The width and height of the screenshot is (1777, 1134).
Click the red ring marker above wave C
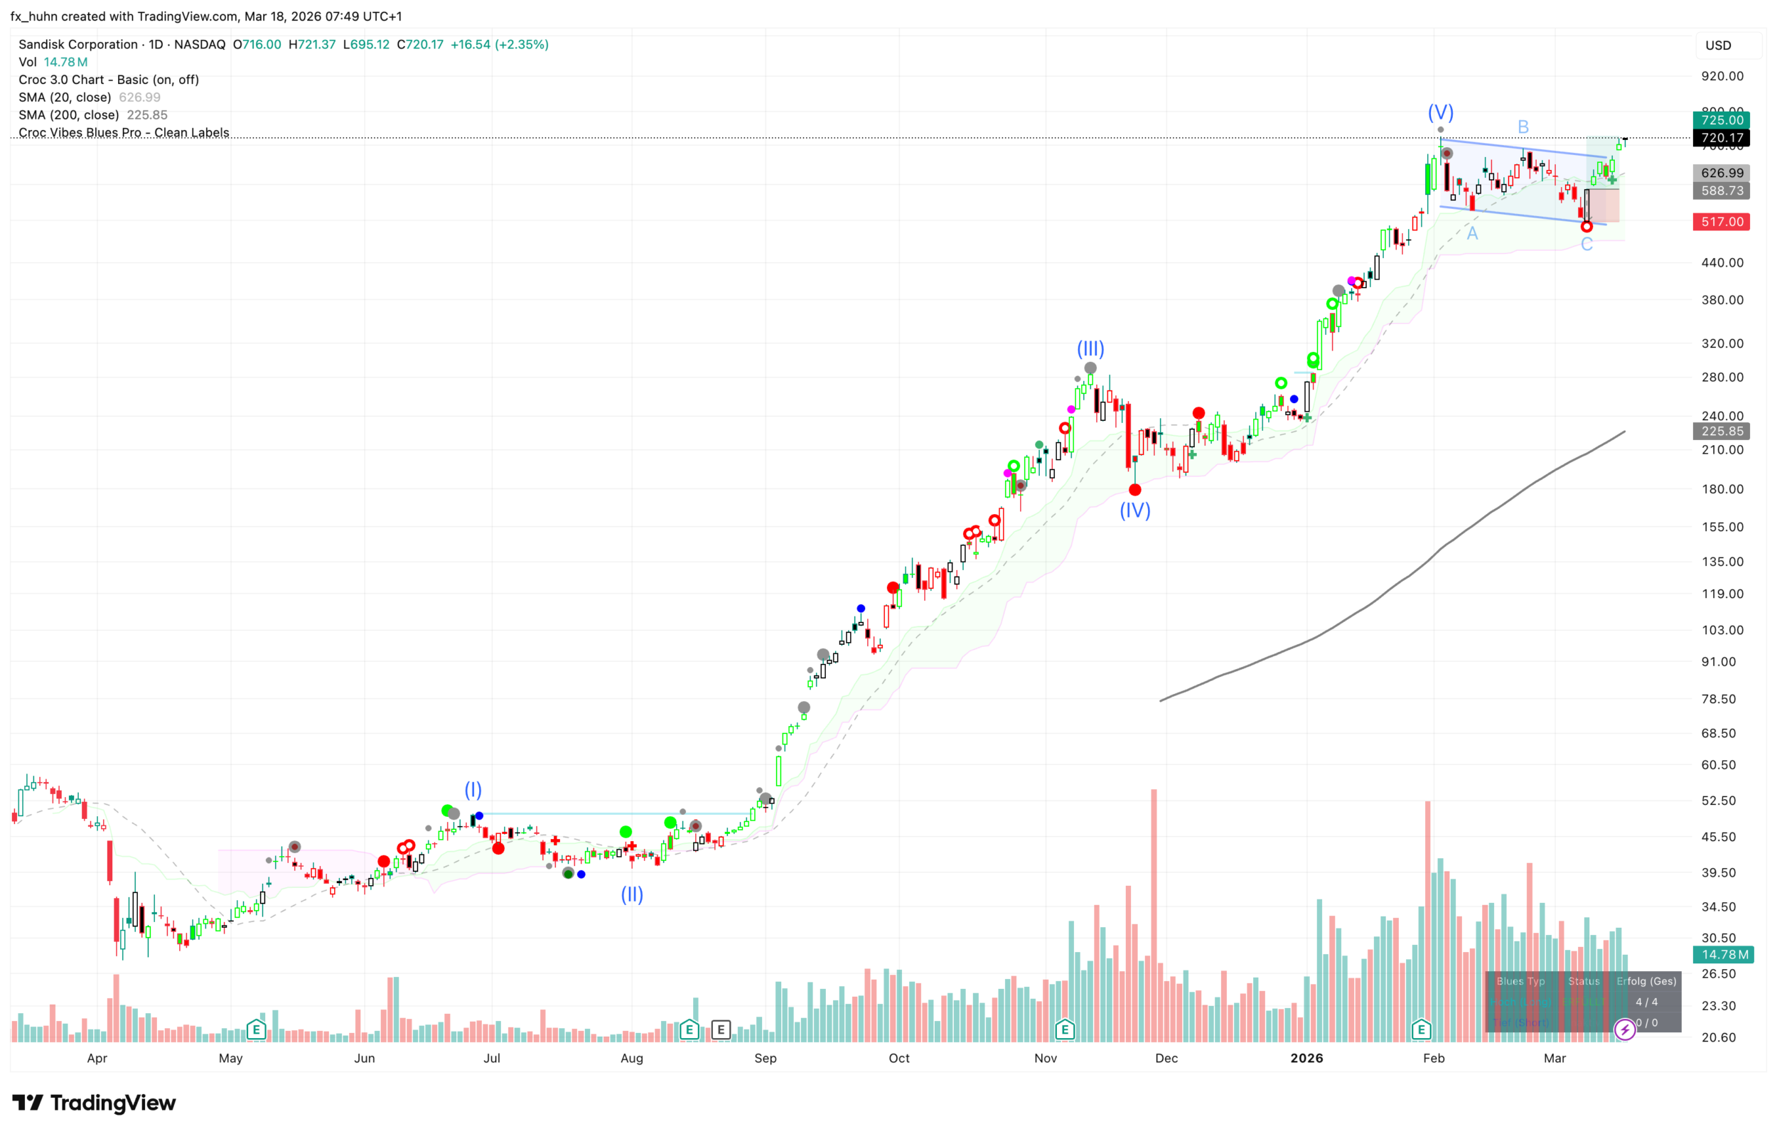(x=1587, y=227)
